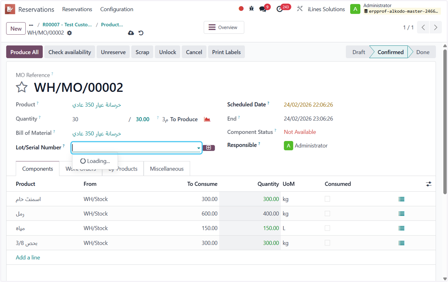Image resolution: width=448 pixels, height=282 pixels.
Task: Click the Cancel button
Action: point(194,52)
